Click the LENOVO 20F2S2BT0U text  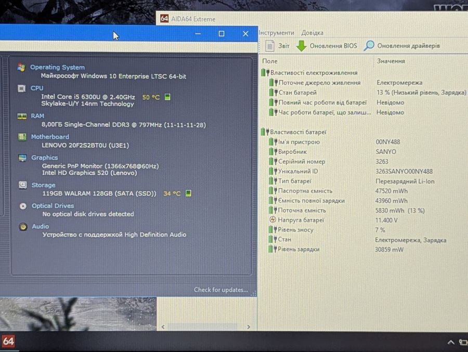(x=85, y=146)
